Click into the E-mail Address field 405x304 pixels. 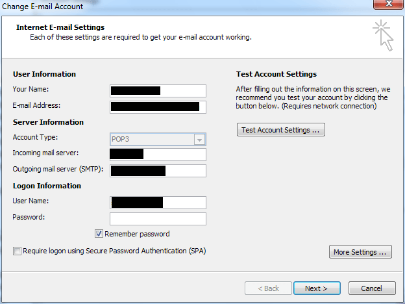158,107
